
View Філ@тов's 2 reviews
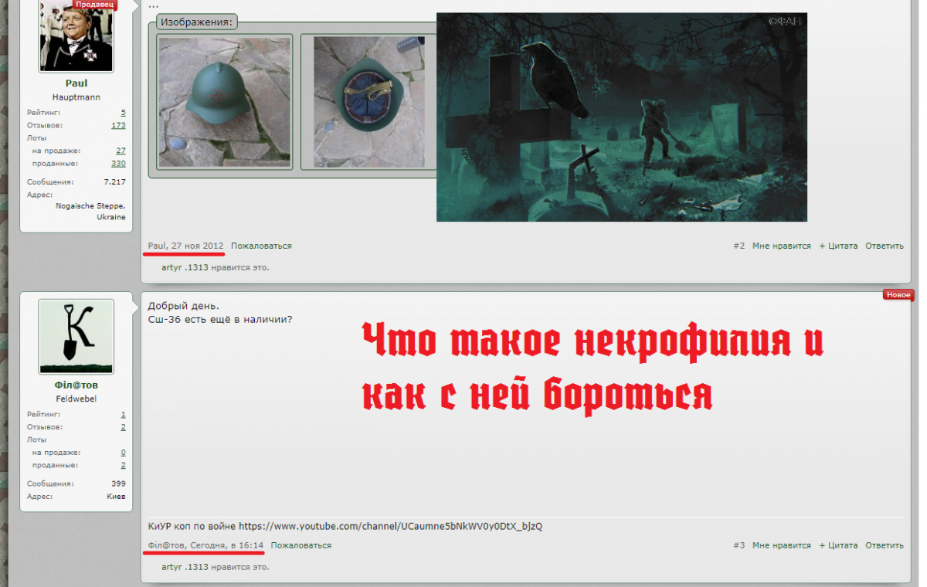click(123, 427)
